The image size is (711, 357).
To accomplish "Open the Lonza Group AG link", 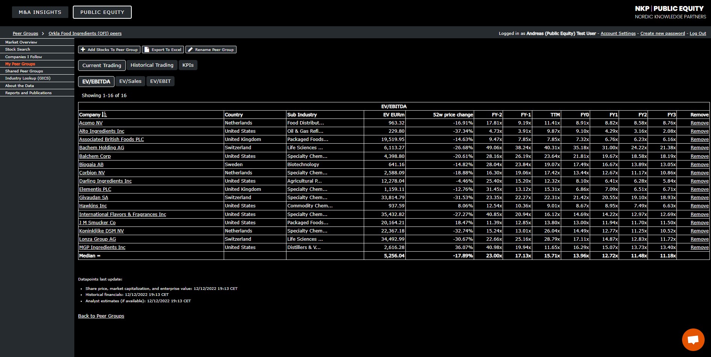I will pos(98,239).
